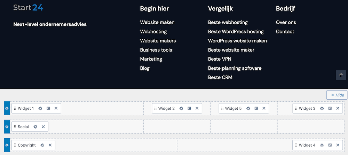Hide the footer builder panel
The image size is (348, 155).
click(x=337, y=95)
